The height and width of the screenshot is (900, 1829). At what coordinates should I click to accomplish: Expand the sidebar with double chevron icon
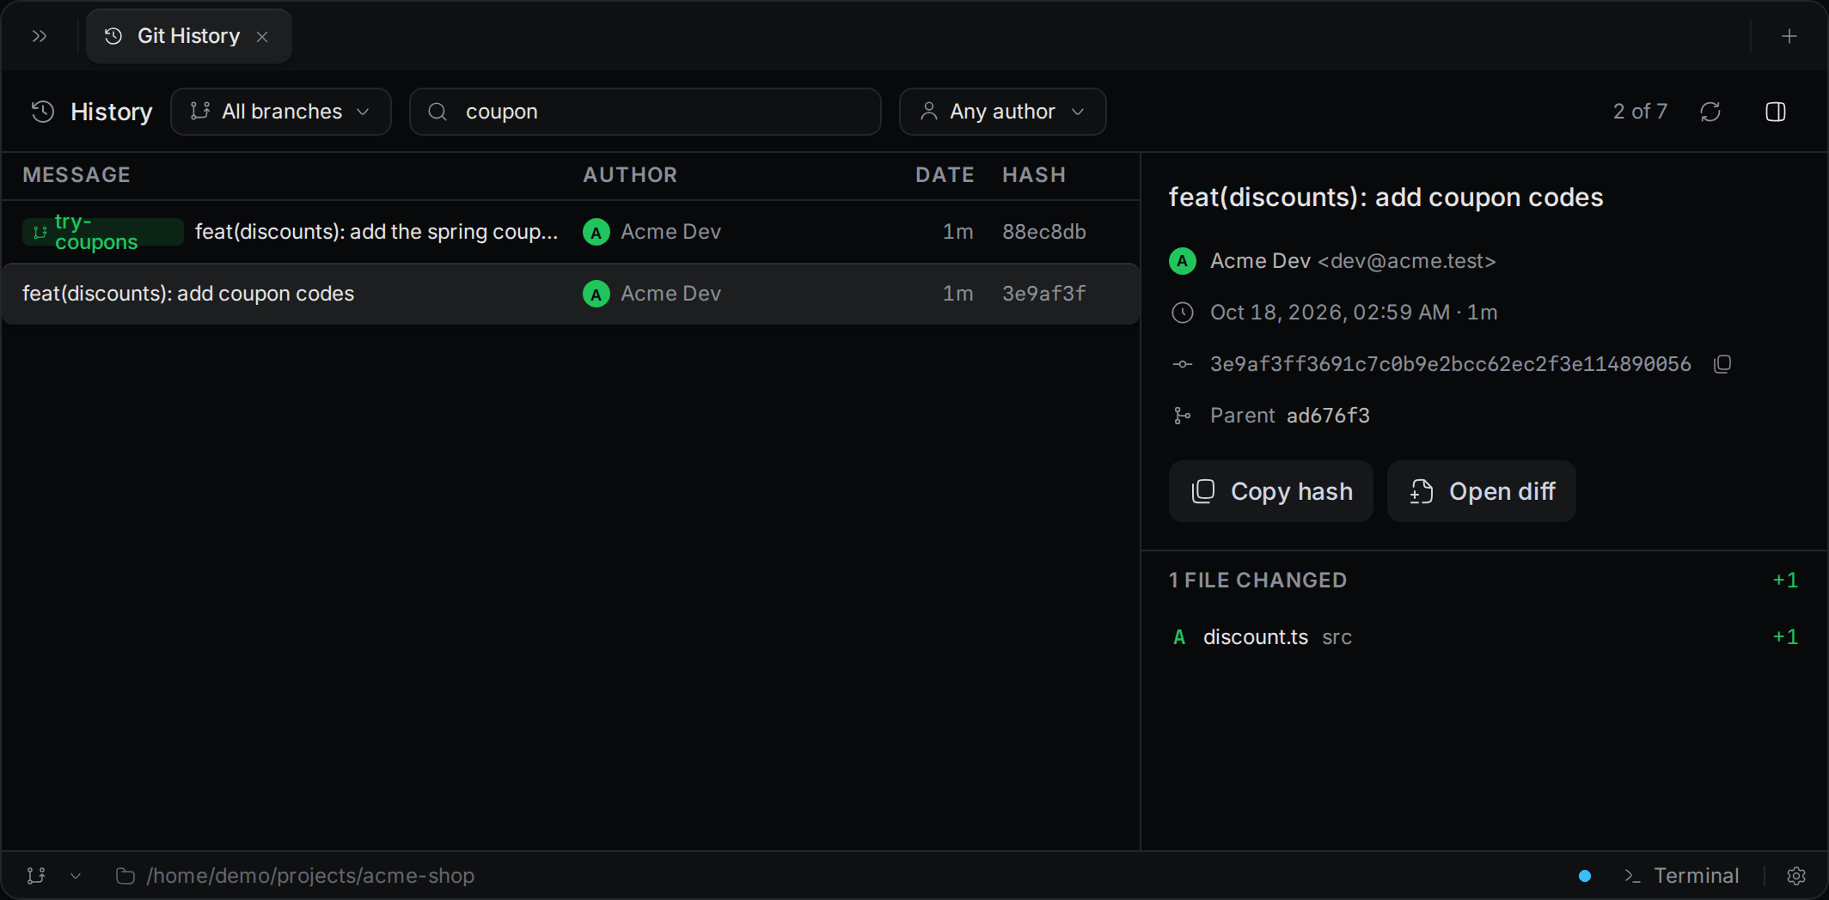40,36
